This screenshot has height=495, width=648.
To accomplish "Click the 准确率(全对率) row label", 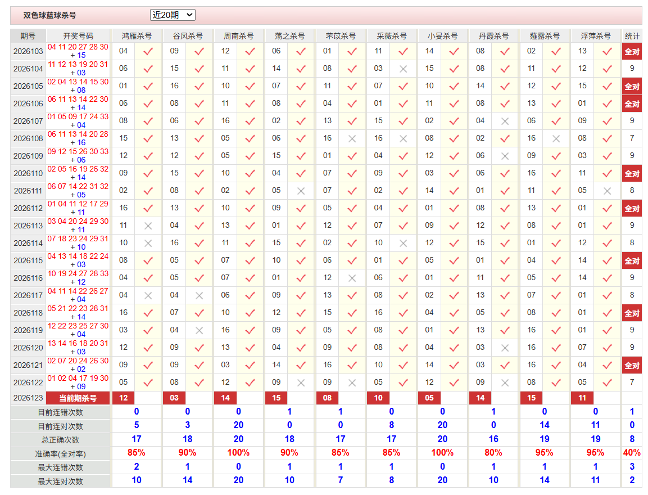I will click(60, 453).
